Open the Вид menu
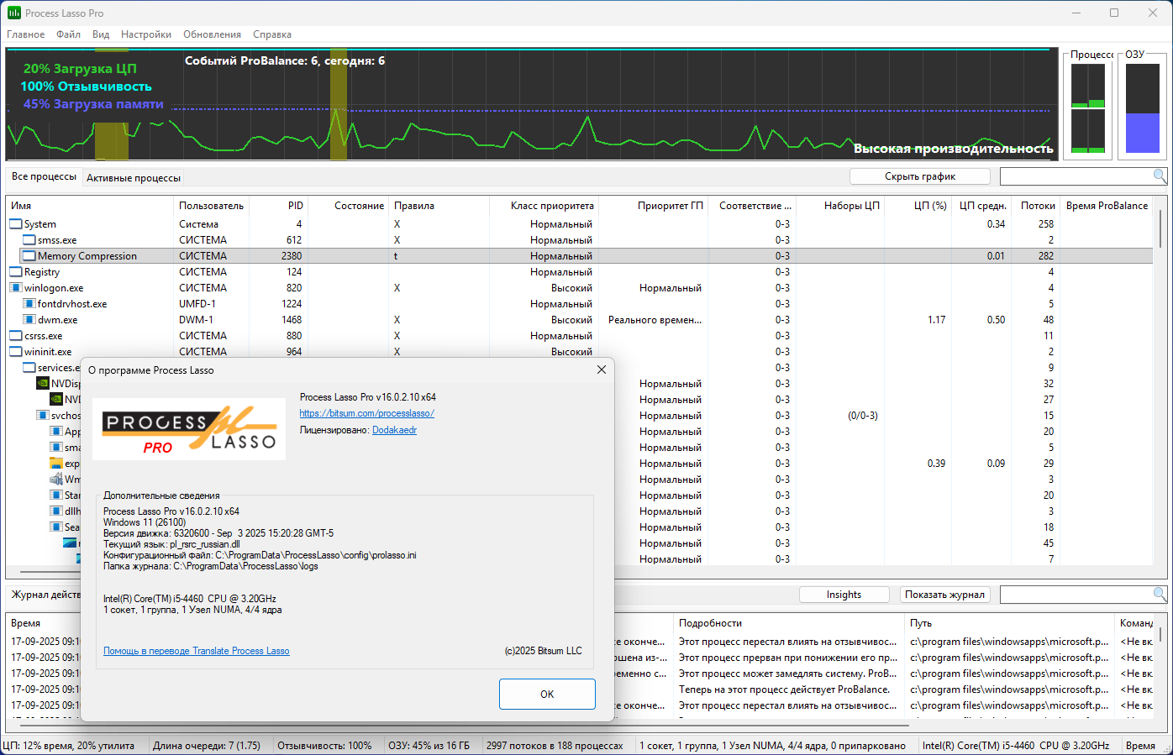 pos(101,34)
